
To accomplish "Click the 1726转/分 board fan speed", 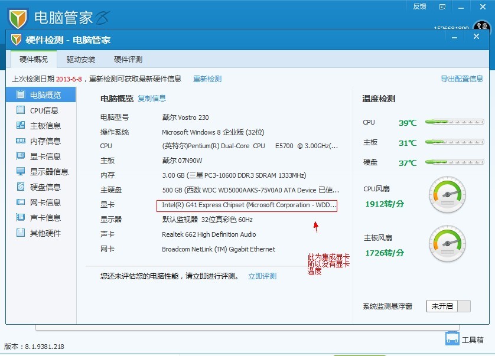I will [x=385, y=253].
